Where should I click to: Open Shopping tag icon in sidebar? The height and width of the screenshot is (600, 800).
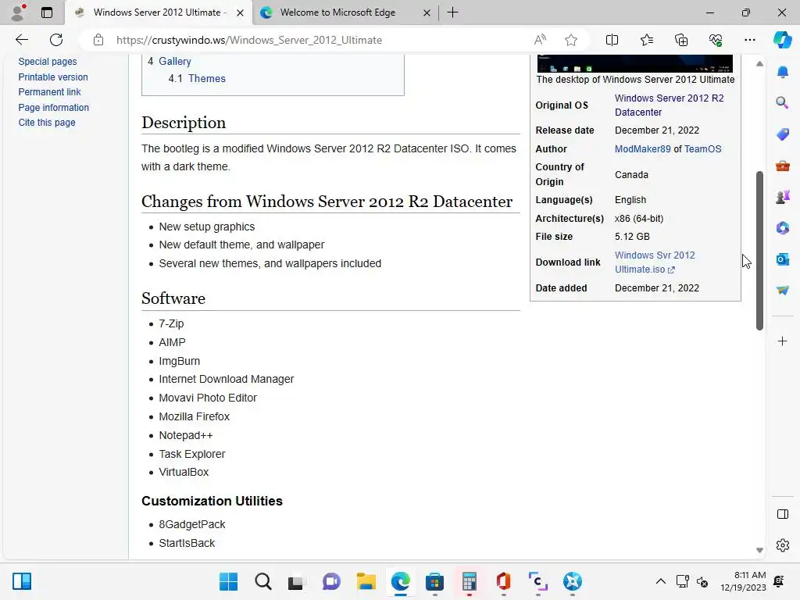(783, 134)
